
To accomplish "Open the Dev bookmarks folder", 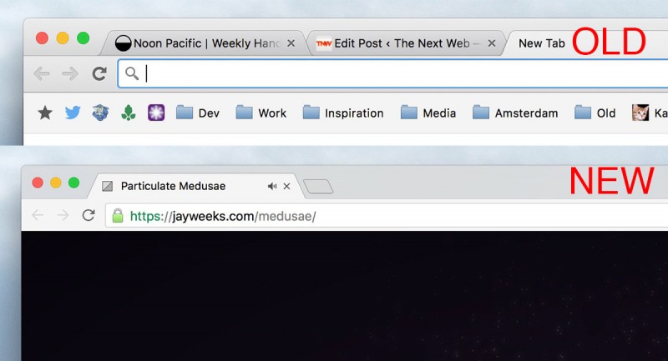I will (x=197, y=113).
